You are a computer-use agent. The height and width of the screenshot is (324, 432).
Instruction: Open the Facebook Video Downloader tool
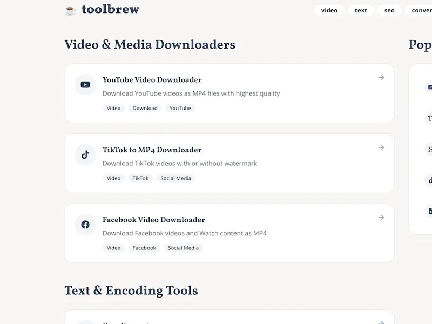[x=154, y=220]
